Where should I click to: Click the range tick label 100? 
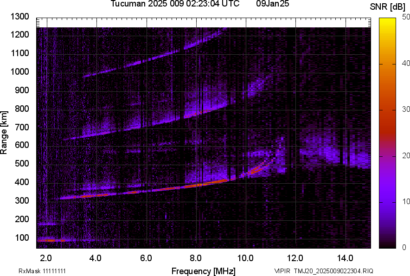tap(22, 237)
